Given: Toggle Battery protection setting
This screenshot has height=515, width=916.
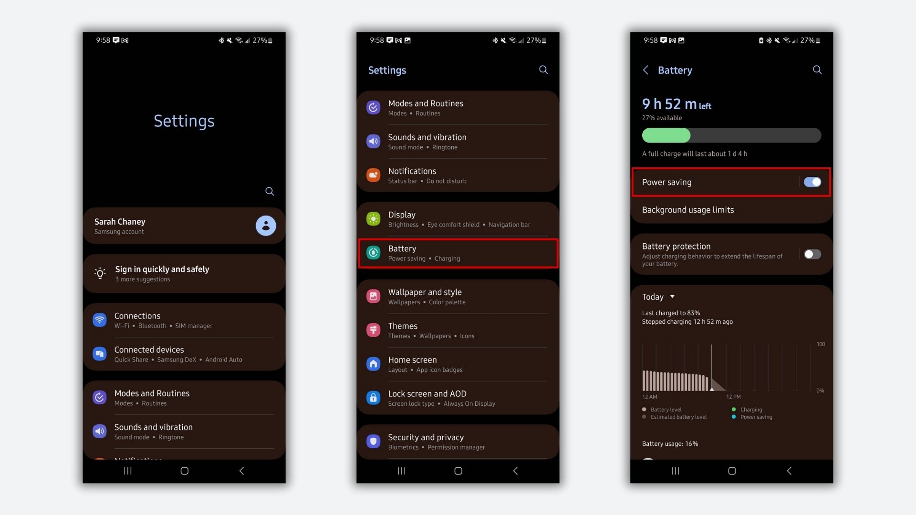Looking at the screenshot, I should coord(812,254).
